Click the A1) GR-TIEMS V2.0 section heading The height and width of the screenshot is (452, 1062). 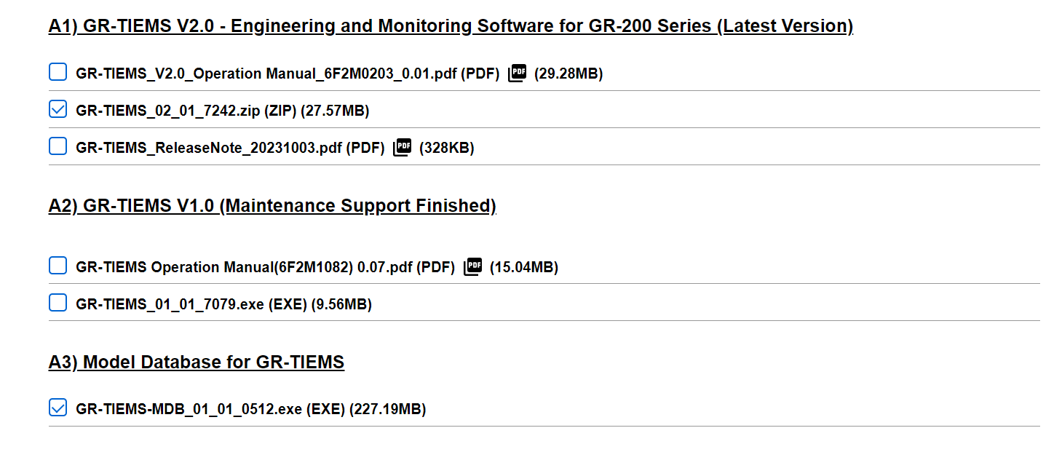pyautogui.click(x=451, y=26)
